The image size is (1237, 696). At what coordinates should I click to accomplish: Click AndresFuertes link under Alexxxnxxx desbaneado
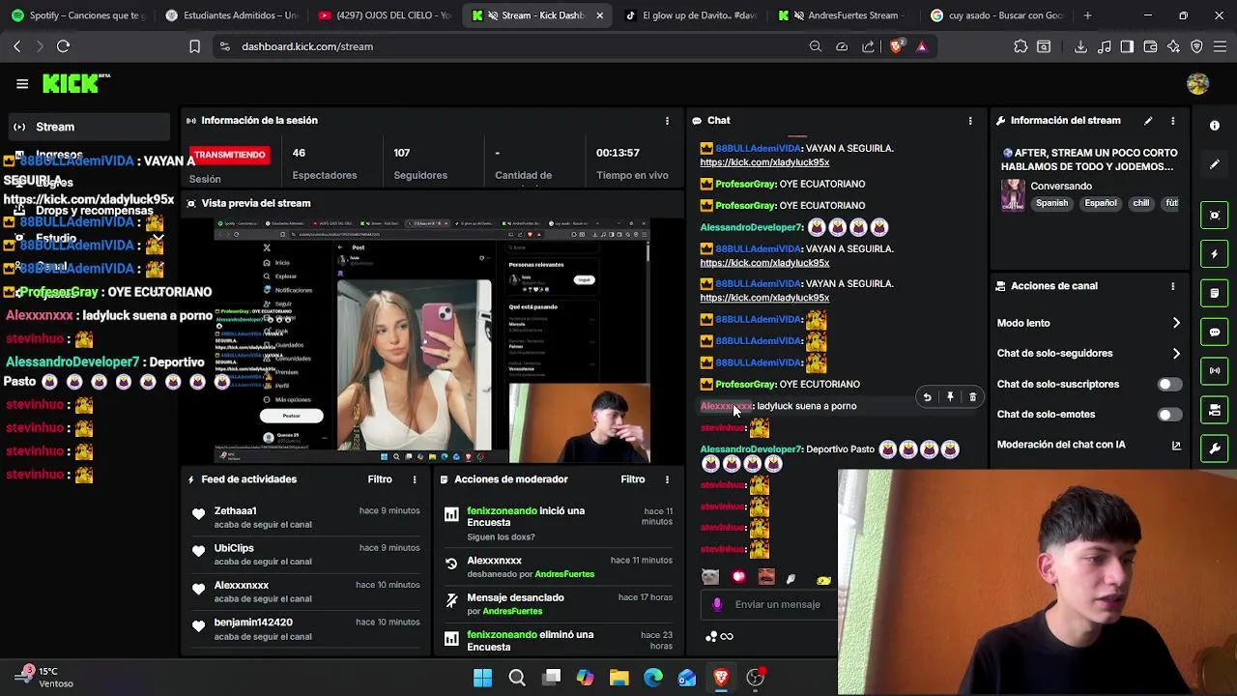coord(564,574)
